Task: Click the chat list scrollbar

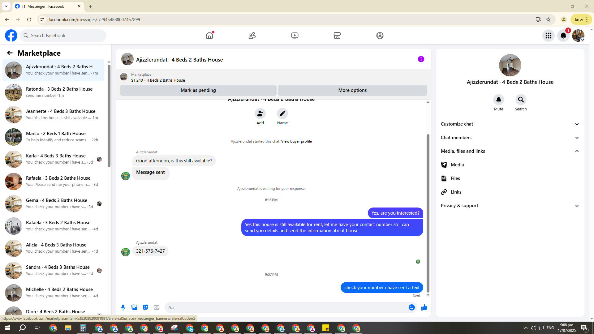Action: [109, 116]
